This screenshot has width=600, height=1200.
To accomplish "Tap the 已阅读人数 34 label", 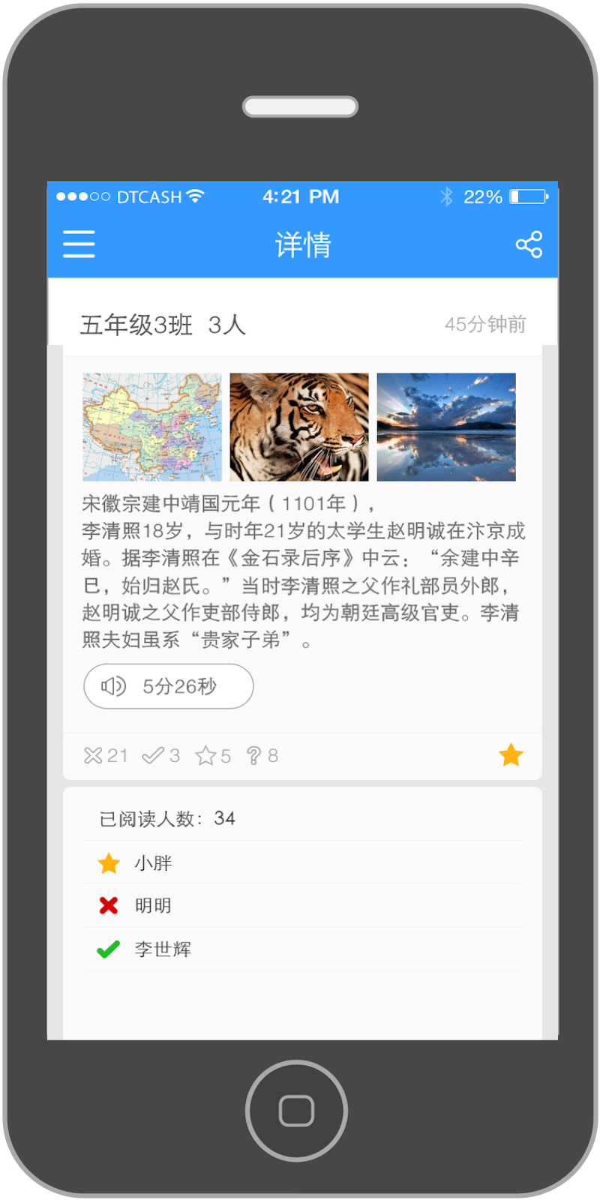I will pyautogui.click(x=167, y=818).
